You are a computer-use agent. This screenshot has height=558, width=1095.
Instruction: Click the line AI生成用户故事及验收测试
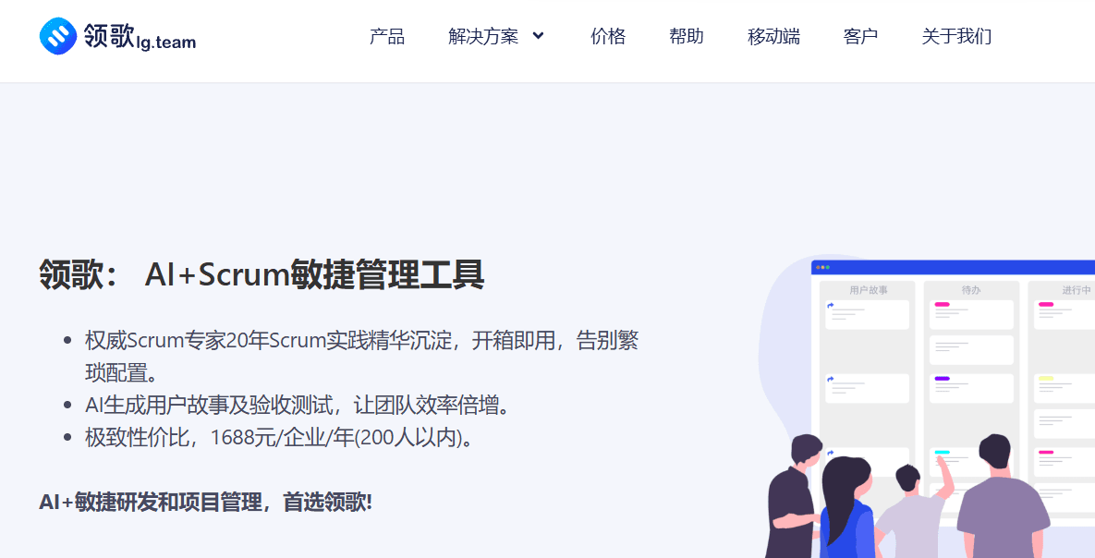(298, 405)
